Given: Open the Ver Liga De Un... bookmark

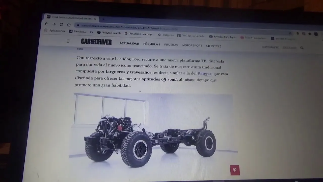Looking at the screenshot, I should point(191,36).
